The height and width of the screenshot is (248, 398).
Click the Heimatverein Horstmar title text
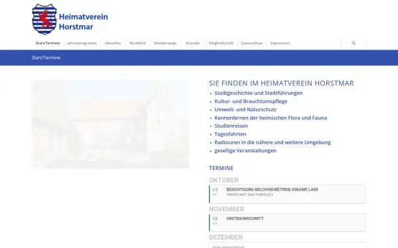[84, 22]
